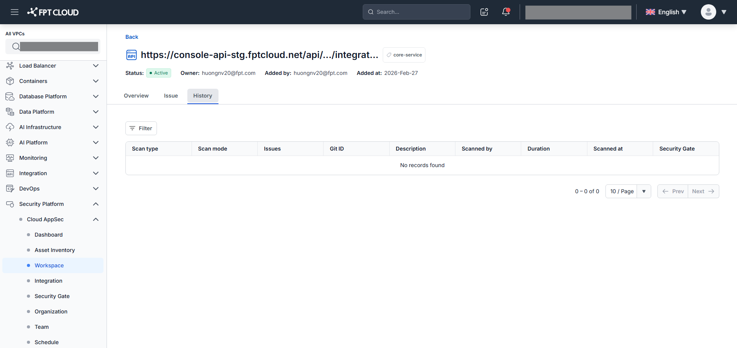Open the Team menu item
737x348 pixels.
pos(42,327)
